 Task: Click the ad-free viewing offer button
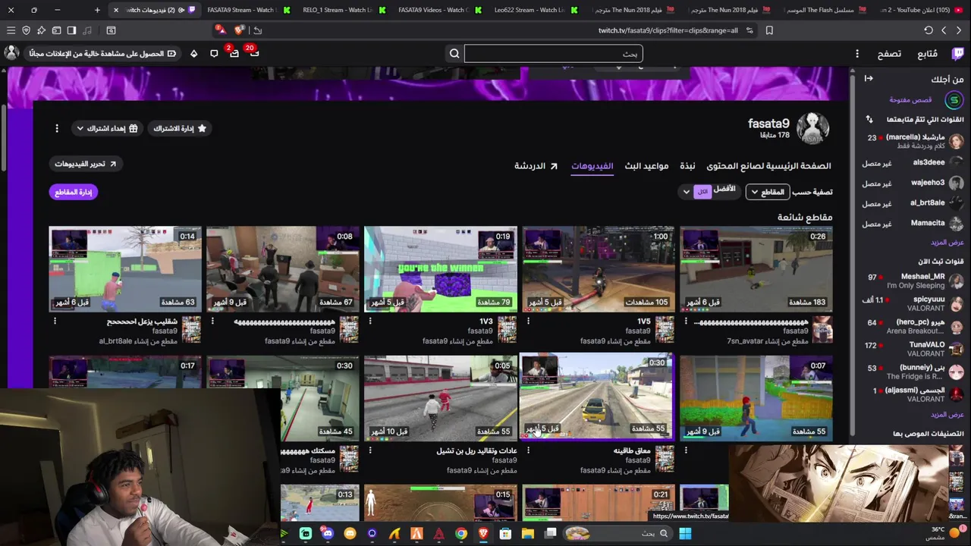coord(102,53)
